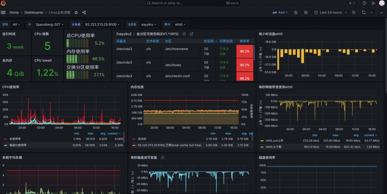Star the Linux主机详情 dashboard
Image resolution: width=387 pixels, height=194 pixels.
coord(76,12)
